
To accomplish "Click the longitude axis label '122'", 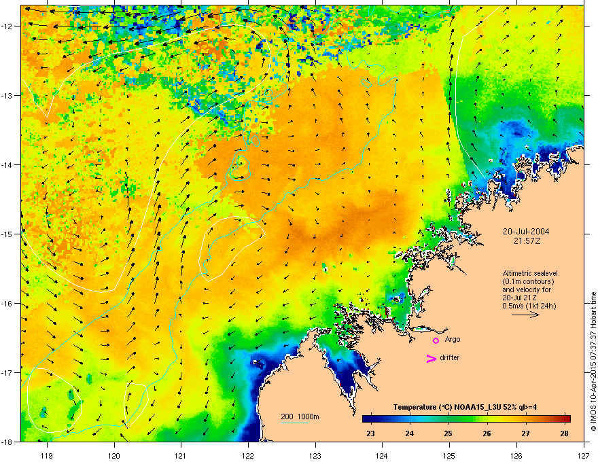I will point(248,455).
